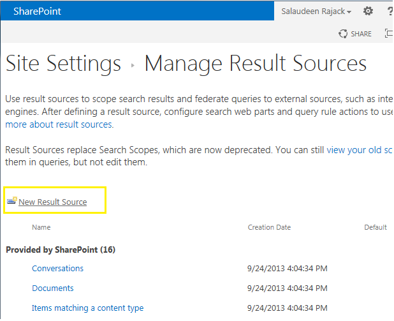394x321 pixels.
Task: Click the Documents creation date cell
Action: point(287,288)
